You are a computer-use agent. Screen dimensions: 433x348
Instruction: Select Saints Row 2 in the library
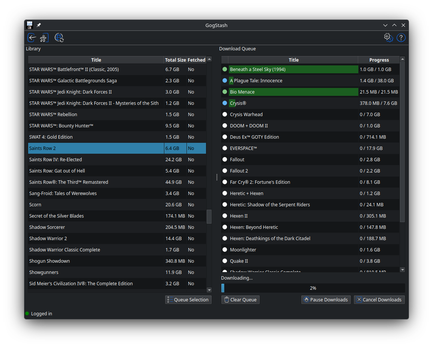coord(117,148)
